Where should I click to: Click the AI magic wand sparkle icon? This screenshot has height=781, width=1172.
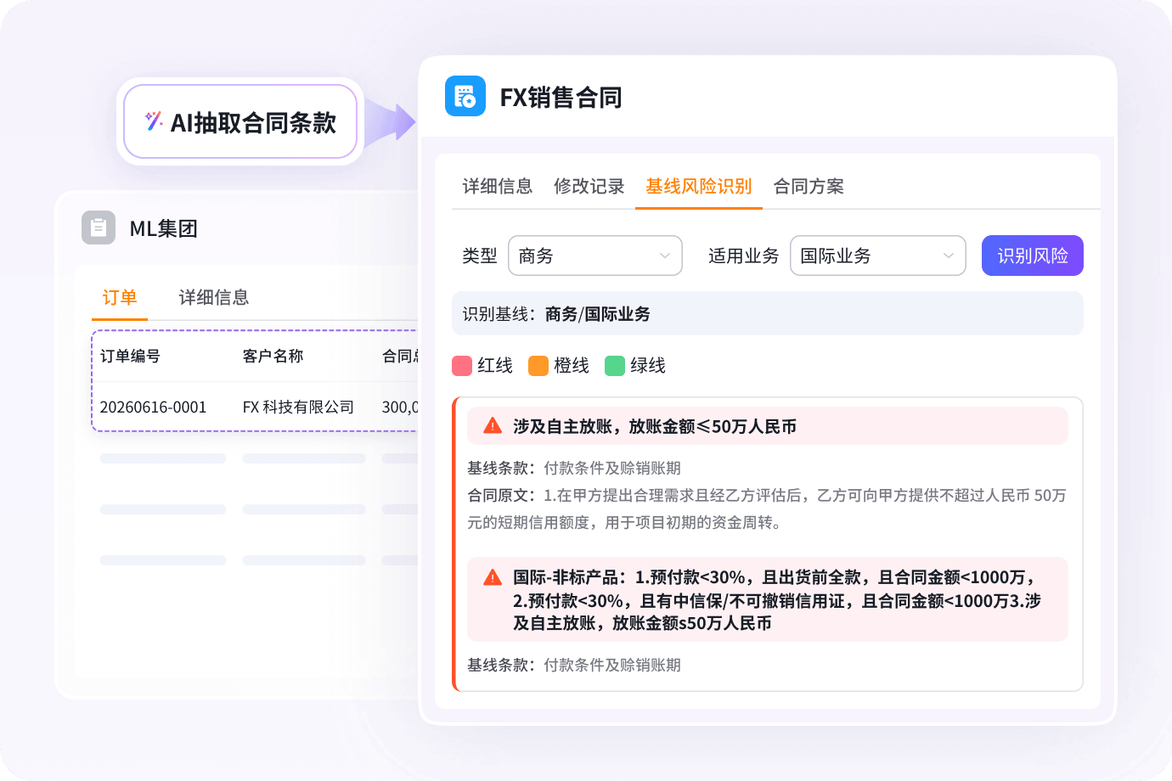[x=154, y=121]
